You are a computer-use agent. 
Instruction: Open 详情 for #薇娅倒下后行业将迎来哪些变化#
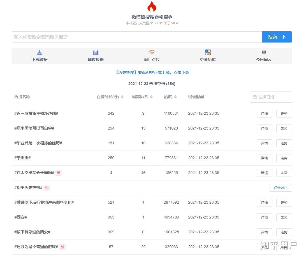265,203
